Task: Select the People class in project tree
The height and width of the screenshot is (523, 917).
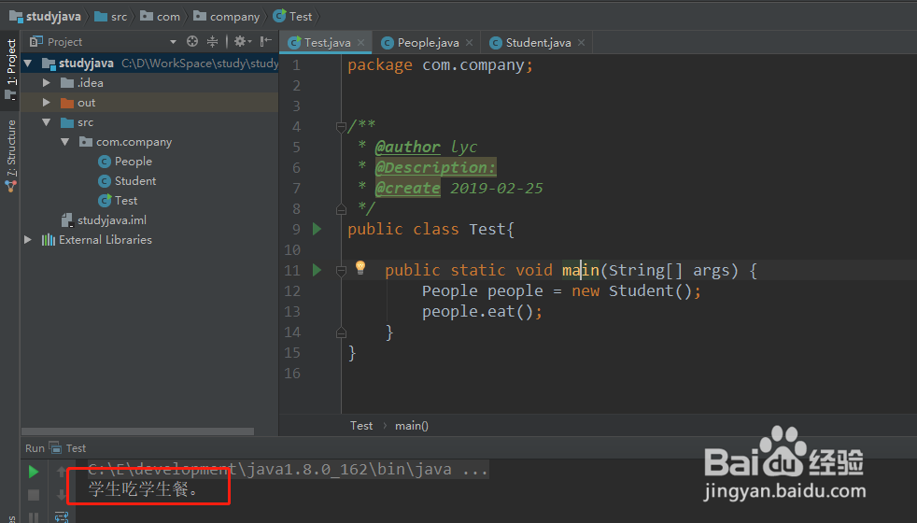Action: point(125,162)
